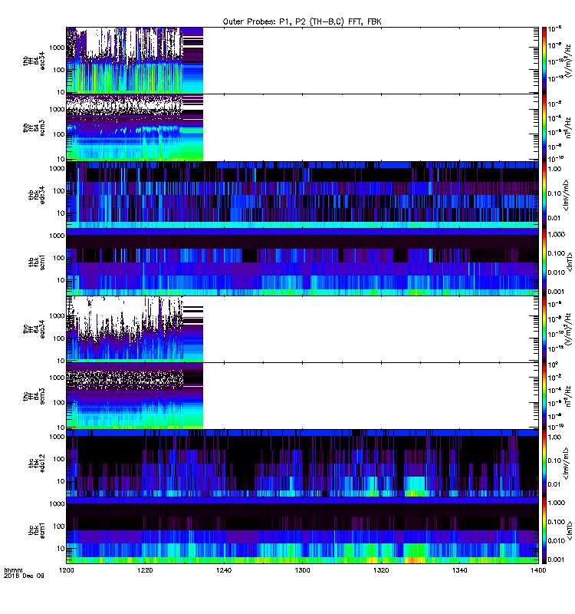The width and height of the screenshot is (575, 614).
Task: Click the color bar of thb fbk edc34 panel
Action: coord(544,195)
